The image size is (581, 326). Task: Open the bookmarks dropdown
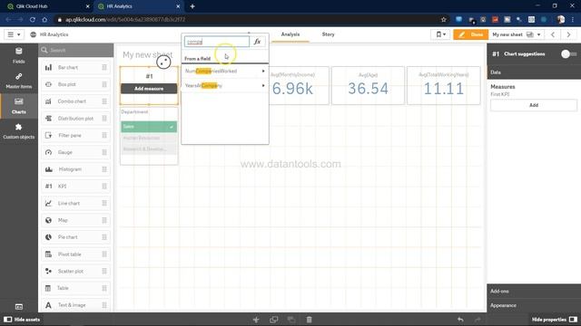point(440,34)
